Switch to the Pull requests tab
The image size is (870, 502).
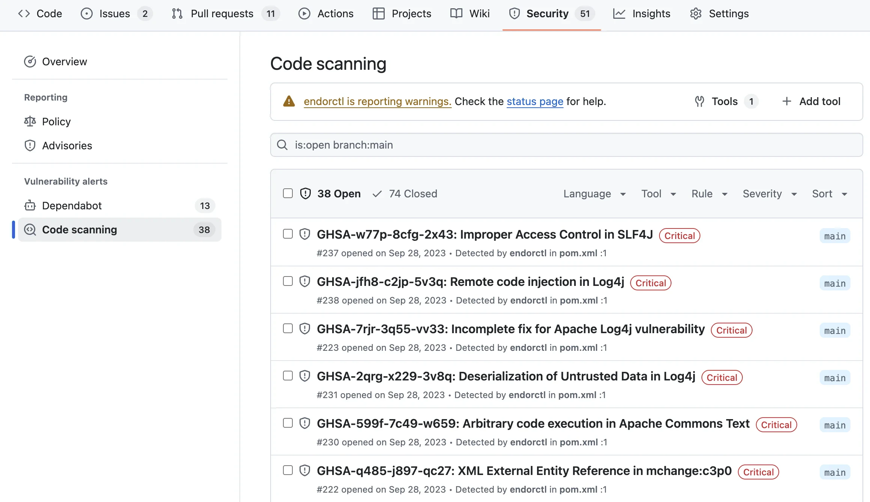pos(222,14)
